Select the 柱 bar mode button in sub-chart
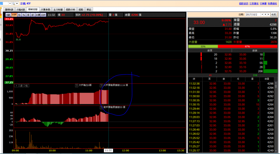The image size is (280, 154). pyautogui.click(x=26, y=86)
